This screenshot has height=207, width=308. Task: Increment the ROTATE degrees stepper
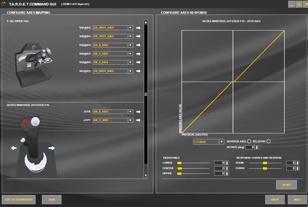pyautogui.click(x=257, y=146)
